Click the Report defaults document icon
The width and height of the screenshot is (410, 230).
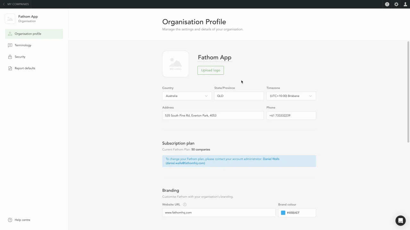(x=10, y=68)
